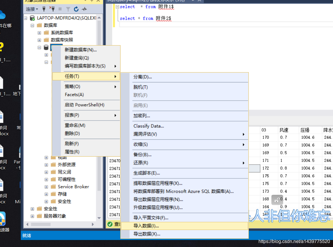This screenshot has width=333, height=247.
Task: Click the database cylinder icon in tree
Action: (46, 47)
